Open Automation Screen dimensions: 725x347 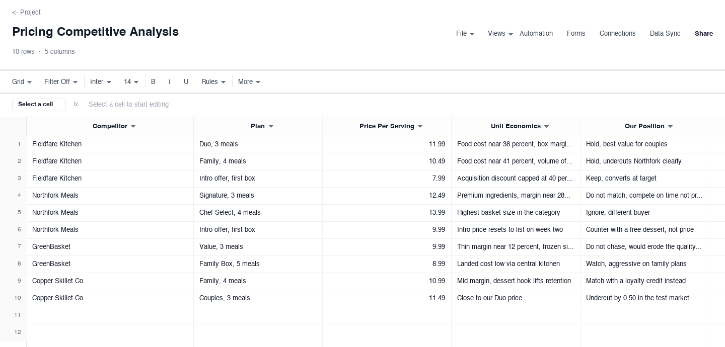tap(536, 34)
